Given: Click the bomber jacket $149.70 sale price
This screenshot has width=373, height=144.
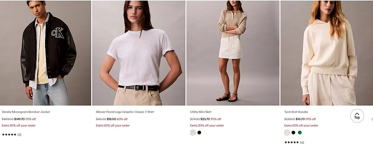Looking at the screenshot, I should pos(19,119).
